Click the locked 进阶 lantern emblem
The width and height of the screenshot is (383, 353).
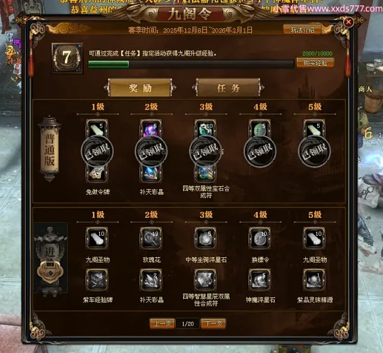point(51,258)
